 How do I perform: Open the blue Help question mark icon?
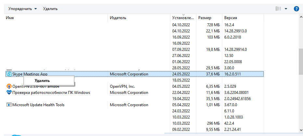click(x=296, y=9)
